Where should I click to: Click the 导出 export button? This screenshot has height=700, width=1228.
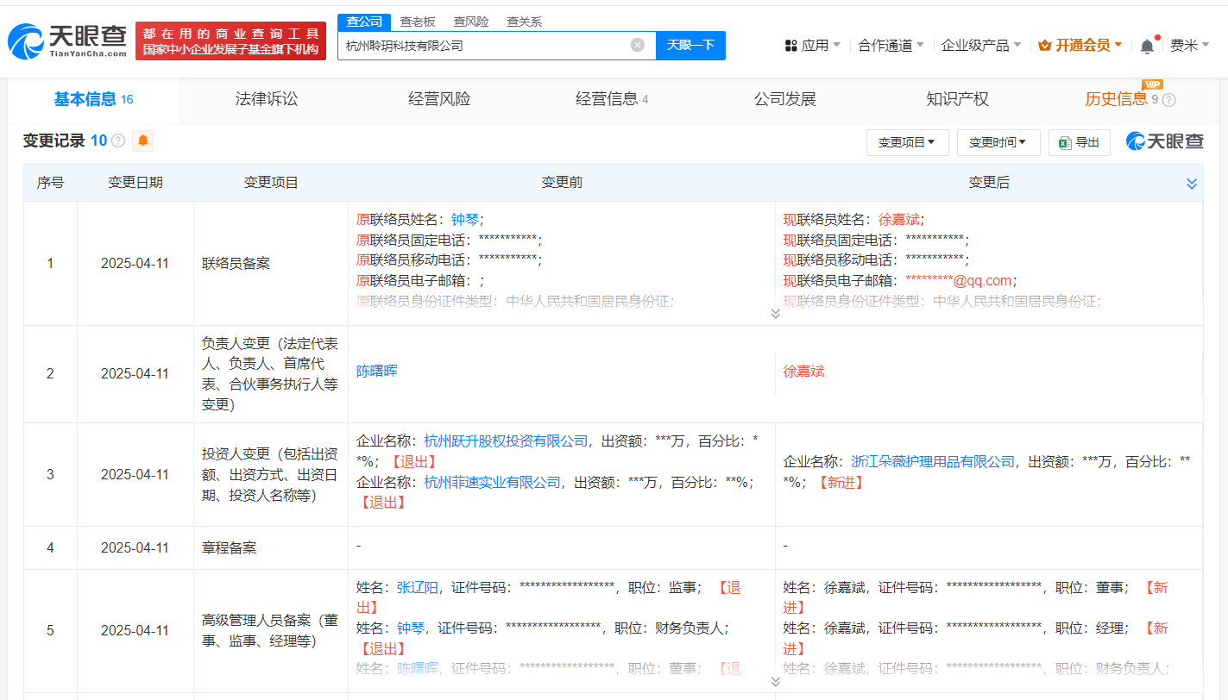(x=1080, y=142)
